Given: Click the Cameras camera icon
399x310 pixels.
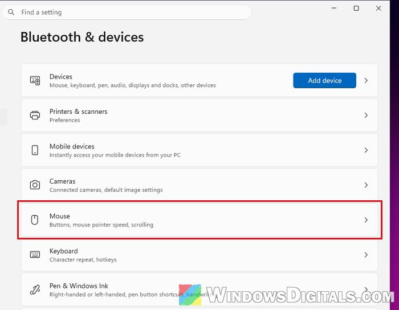Looking at the screenshot, I should pos(35,185).
